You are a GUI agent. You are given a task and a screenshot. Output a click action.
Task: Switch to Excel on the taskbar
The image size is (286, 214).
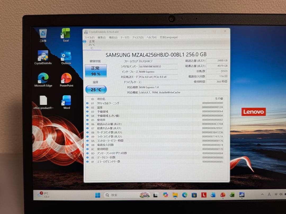232,195
